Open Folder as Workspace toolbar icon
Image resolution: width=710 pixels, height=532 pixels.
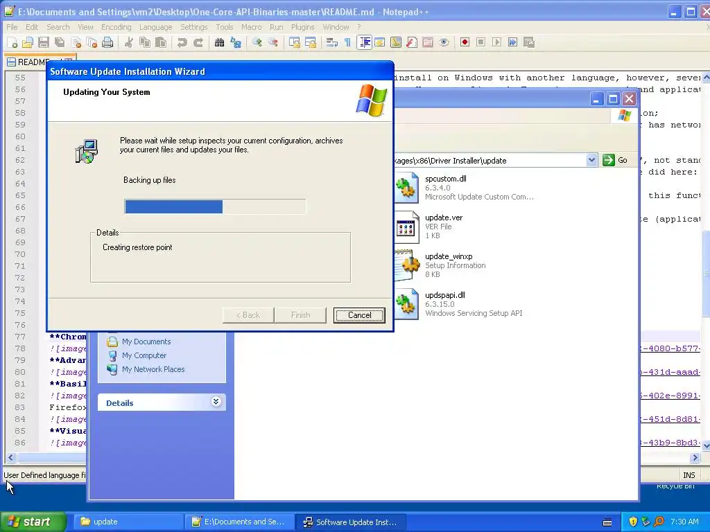coord(427,42)
